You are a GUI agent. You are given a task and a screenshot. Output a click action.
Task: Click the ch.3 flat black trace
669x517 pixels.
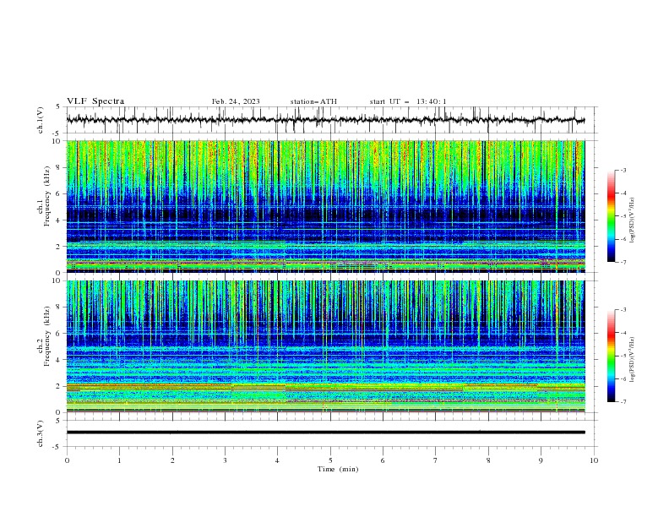tap(325, 433)
